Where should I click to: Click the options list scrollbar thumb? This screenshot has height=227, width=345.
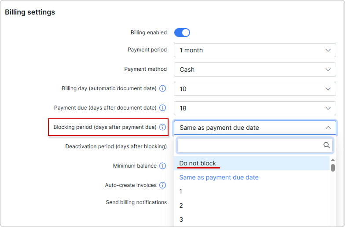pyautogui.click(x=333, y=168)
